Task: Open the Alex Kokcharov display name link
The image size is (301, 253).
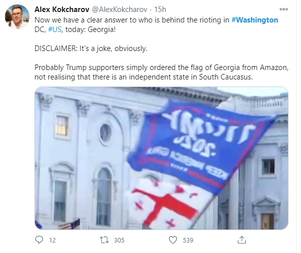Action: [62, 9]
